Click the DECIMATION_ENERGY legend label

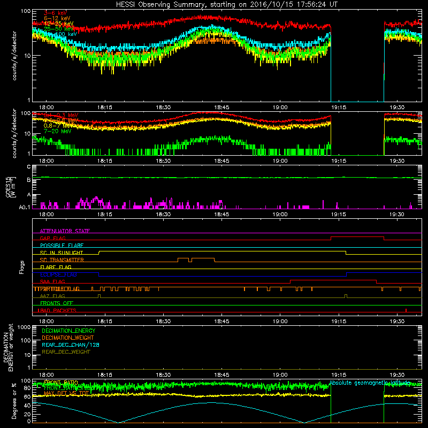(68, 331)
